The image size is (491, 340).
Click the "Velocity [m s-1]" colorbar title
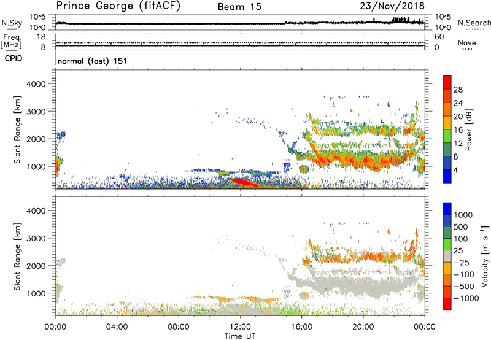[x=485, y=256]
